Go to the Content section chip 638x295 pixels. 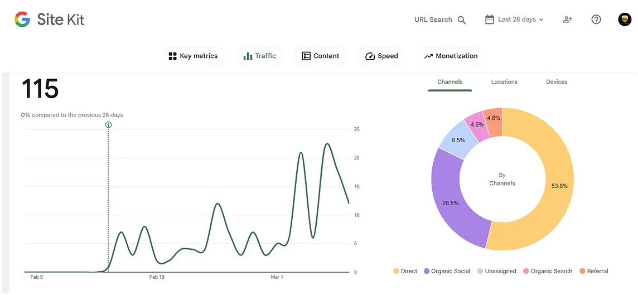320,56
